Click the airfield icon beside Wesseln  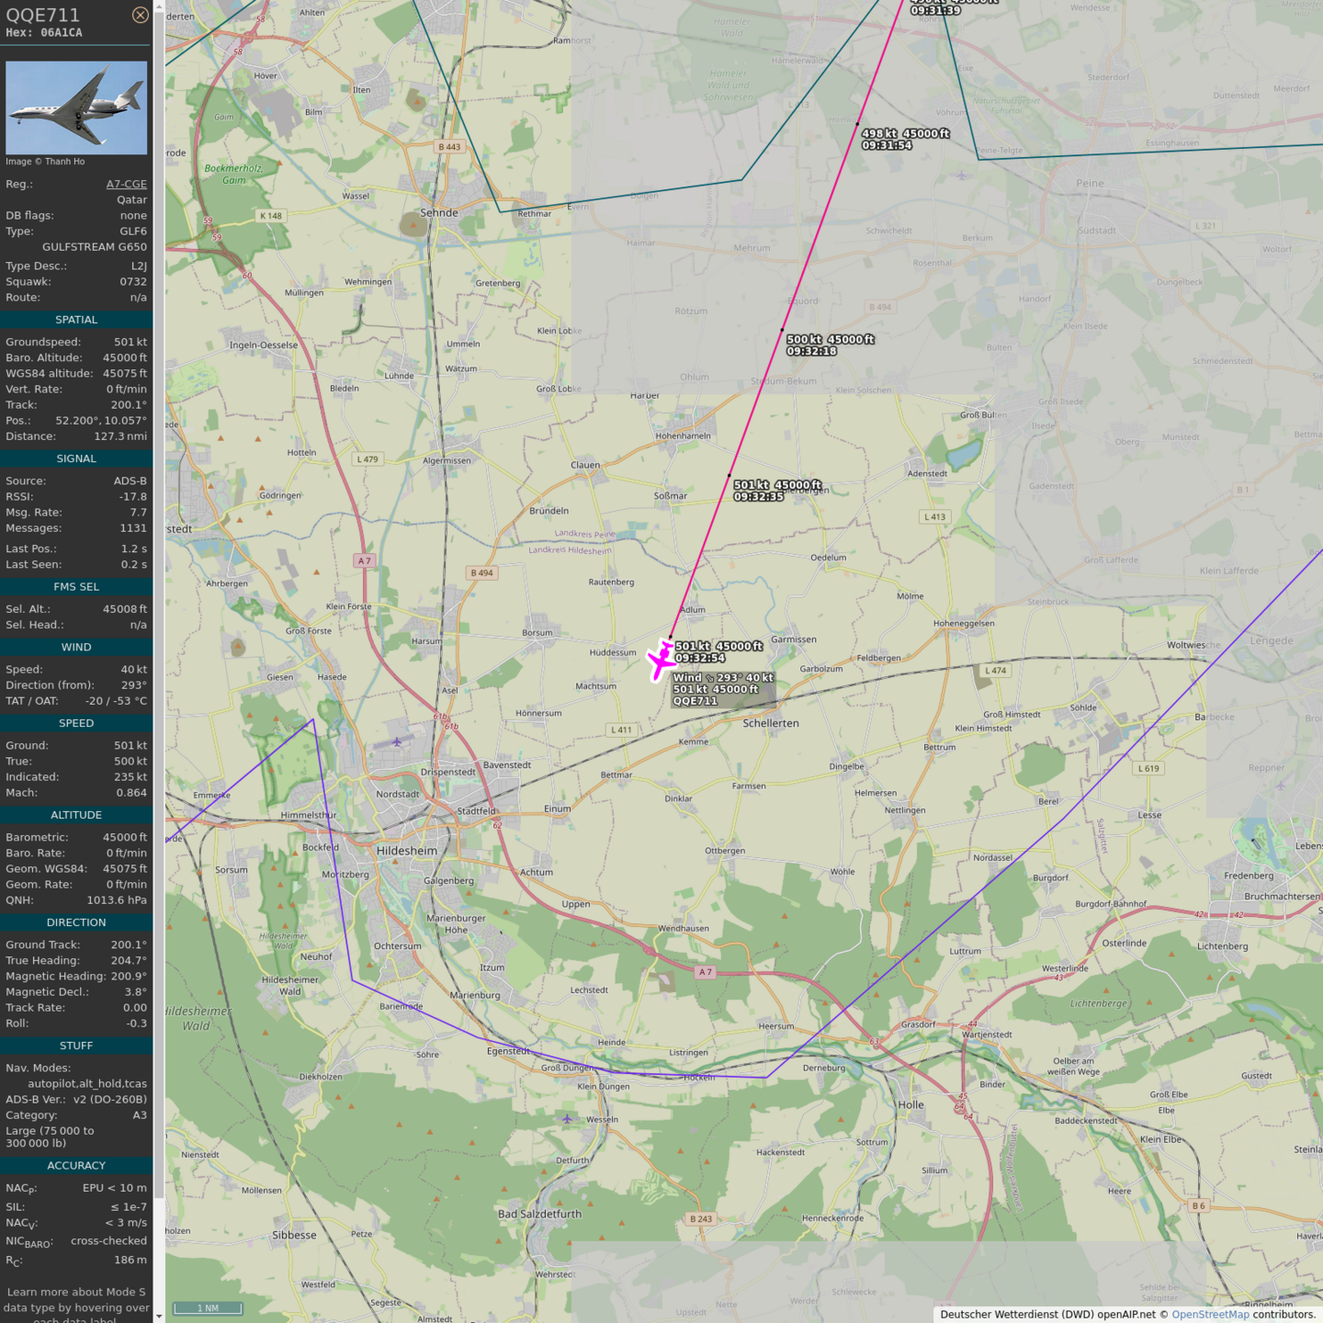tap(567, 1118)
